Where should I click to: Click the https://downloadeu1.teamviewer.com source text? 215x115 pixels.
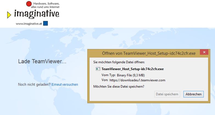click(137, 80)
